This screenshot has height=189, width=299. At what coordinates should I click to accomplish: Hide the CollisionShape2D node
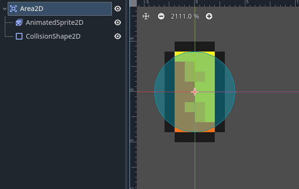point(118,36)
